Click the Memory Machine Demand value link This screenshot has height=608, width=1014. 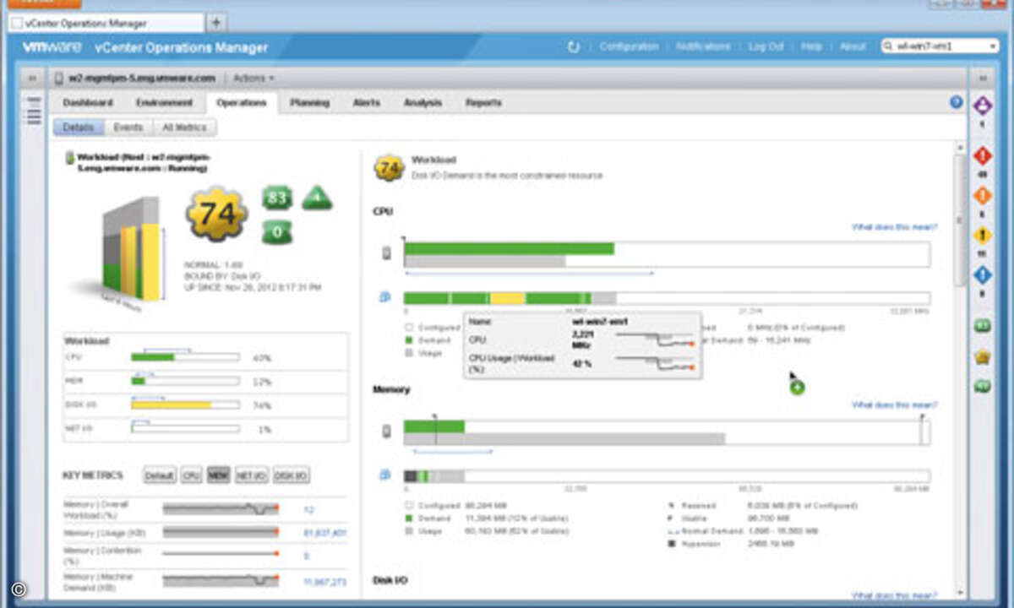coord(324,582)
